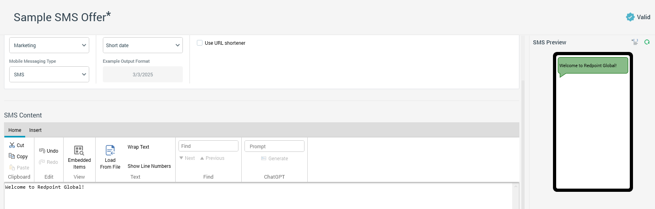
Task: Click the Cut scissors icon
Action: (x=12, y=145)
